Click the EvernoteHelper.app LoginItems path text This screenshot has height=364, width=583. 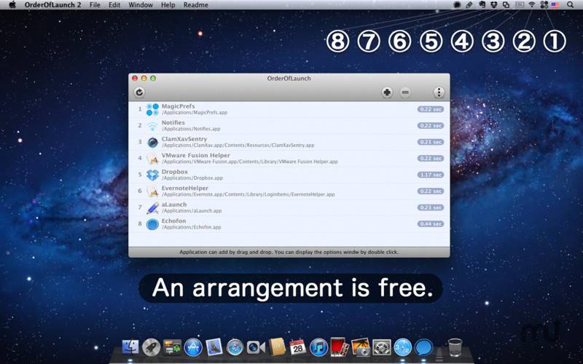click(x=249, y=194)
